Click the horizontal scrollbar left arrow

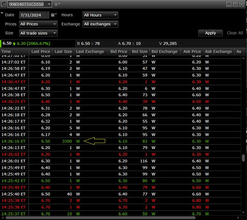tap(2, 218)
